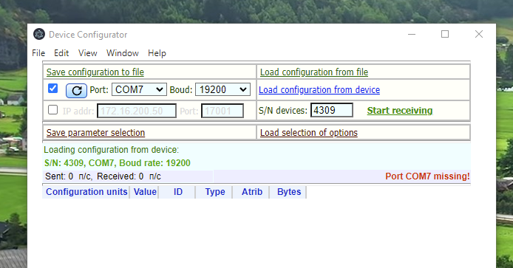513x268 pixels.
Task: Click the Sent/Received status text
Action: [103, 176]
